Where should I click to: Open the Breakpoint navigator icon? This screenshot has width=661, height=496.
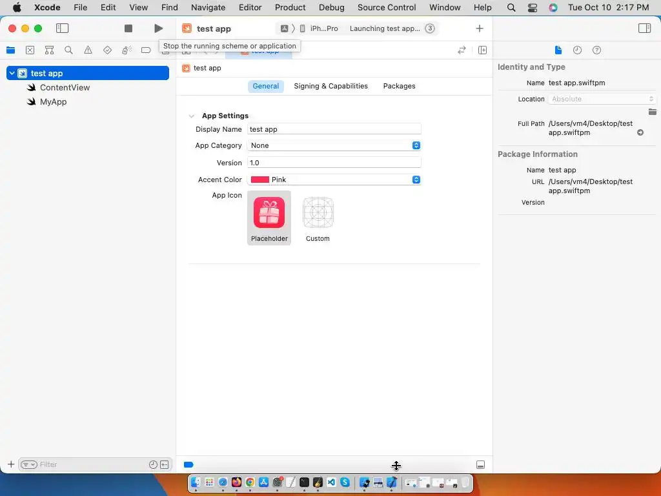click(146, 50)
